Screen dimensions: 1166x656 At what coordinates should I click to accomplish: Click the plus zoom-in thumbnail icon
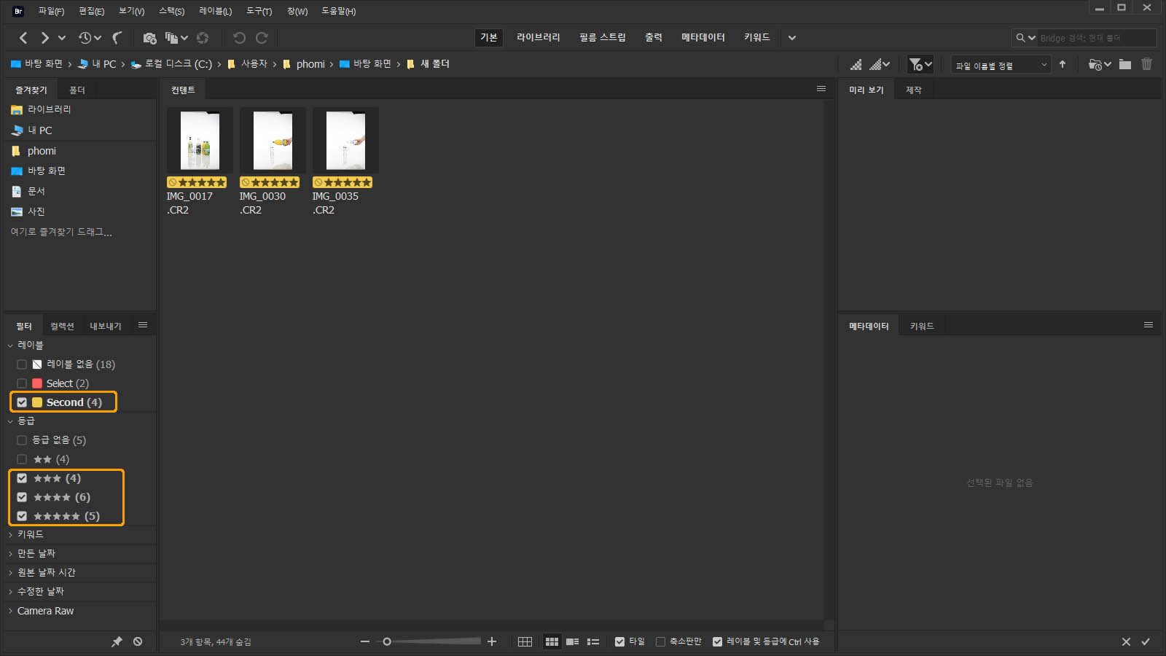(492, 641)
